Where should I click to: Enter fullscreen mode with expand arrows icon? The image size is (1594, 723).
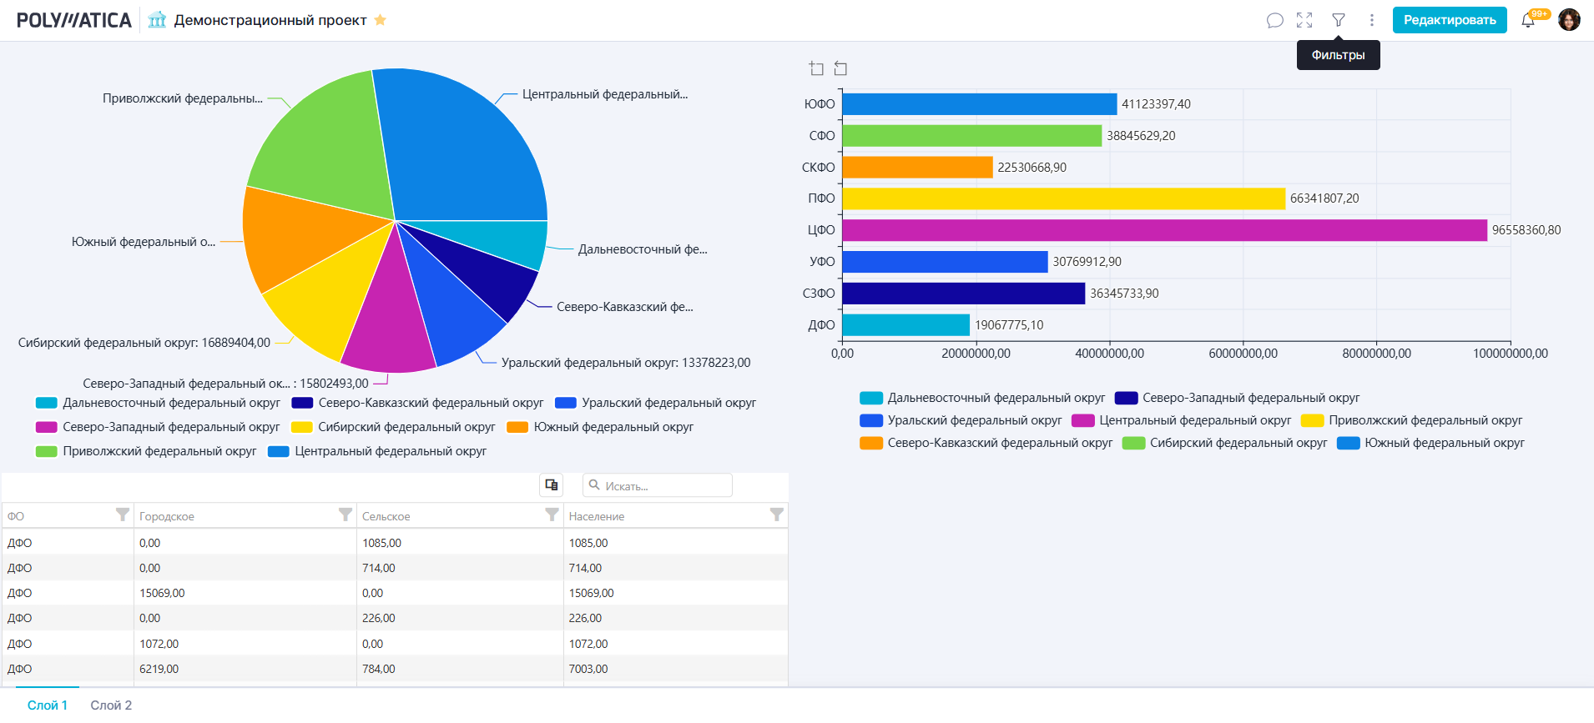(1304, 20)
